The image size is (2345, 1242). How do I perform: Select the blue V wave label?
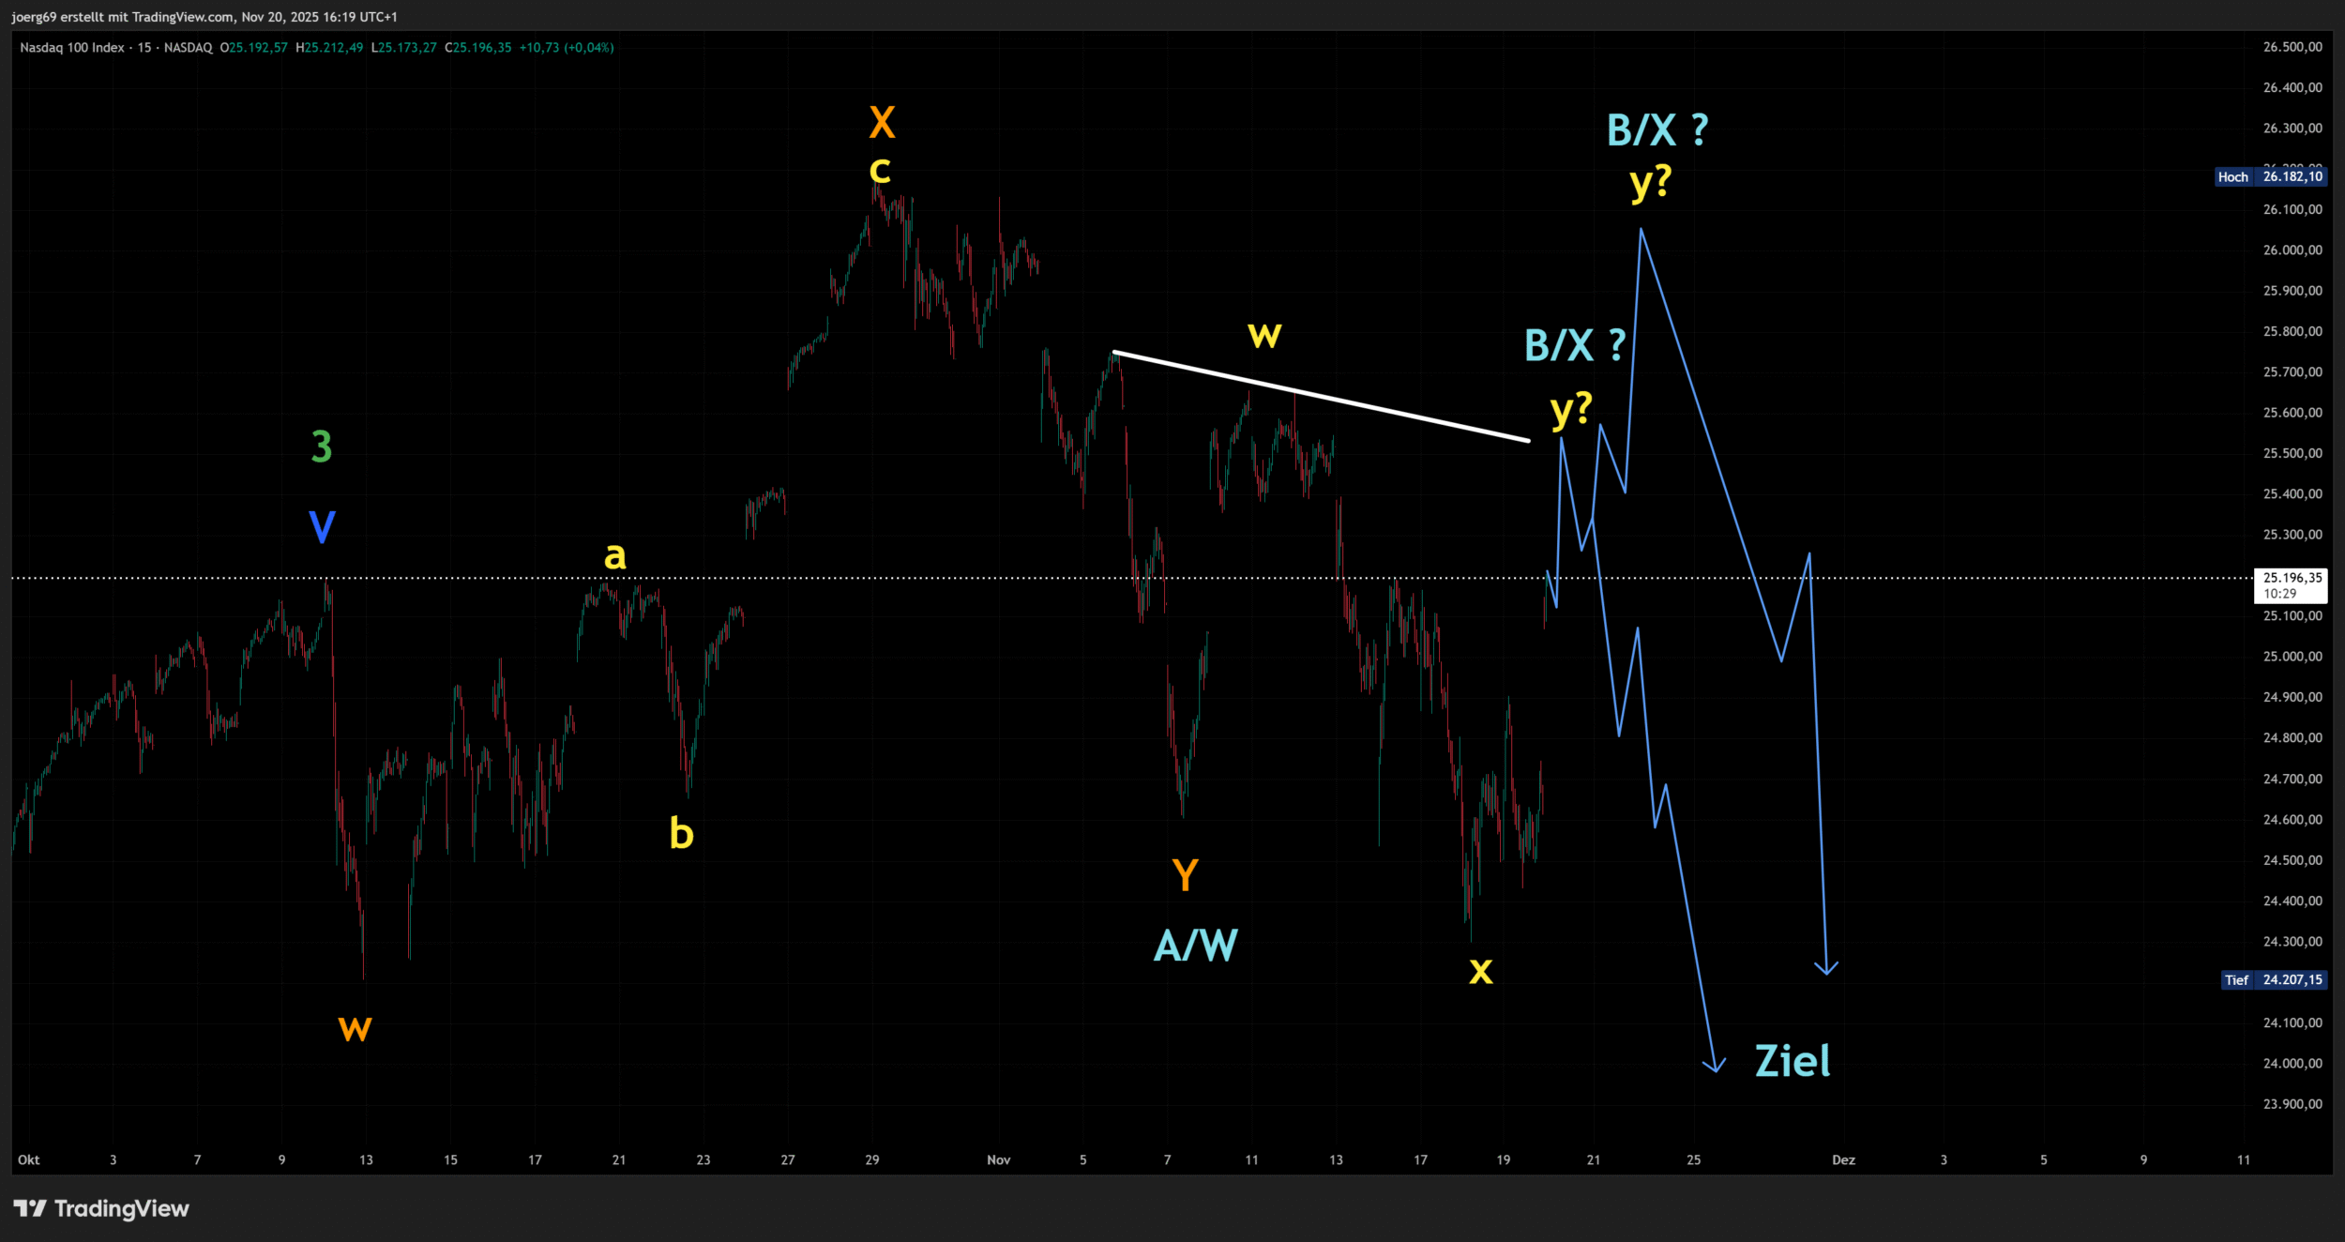[322, 527]
